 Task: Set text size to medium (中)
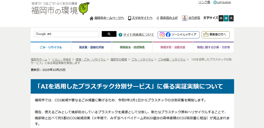pos(226,18)
